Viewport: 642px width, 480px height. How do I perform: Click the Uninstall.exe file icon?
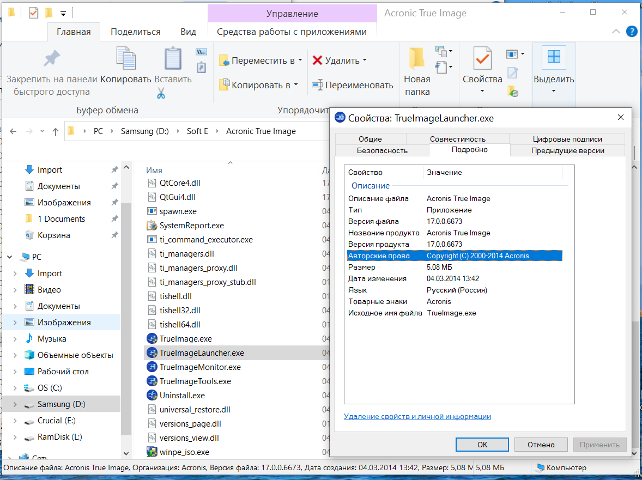pos(152,396)
